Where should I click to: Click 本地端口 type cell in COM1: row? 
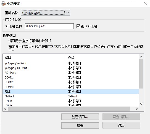coord(74,77)
